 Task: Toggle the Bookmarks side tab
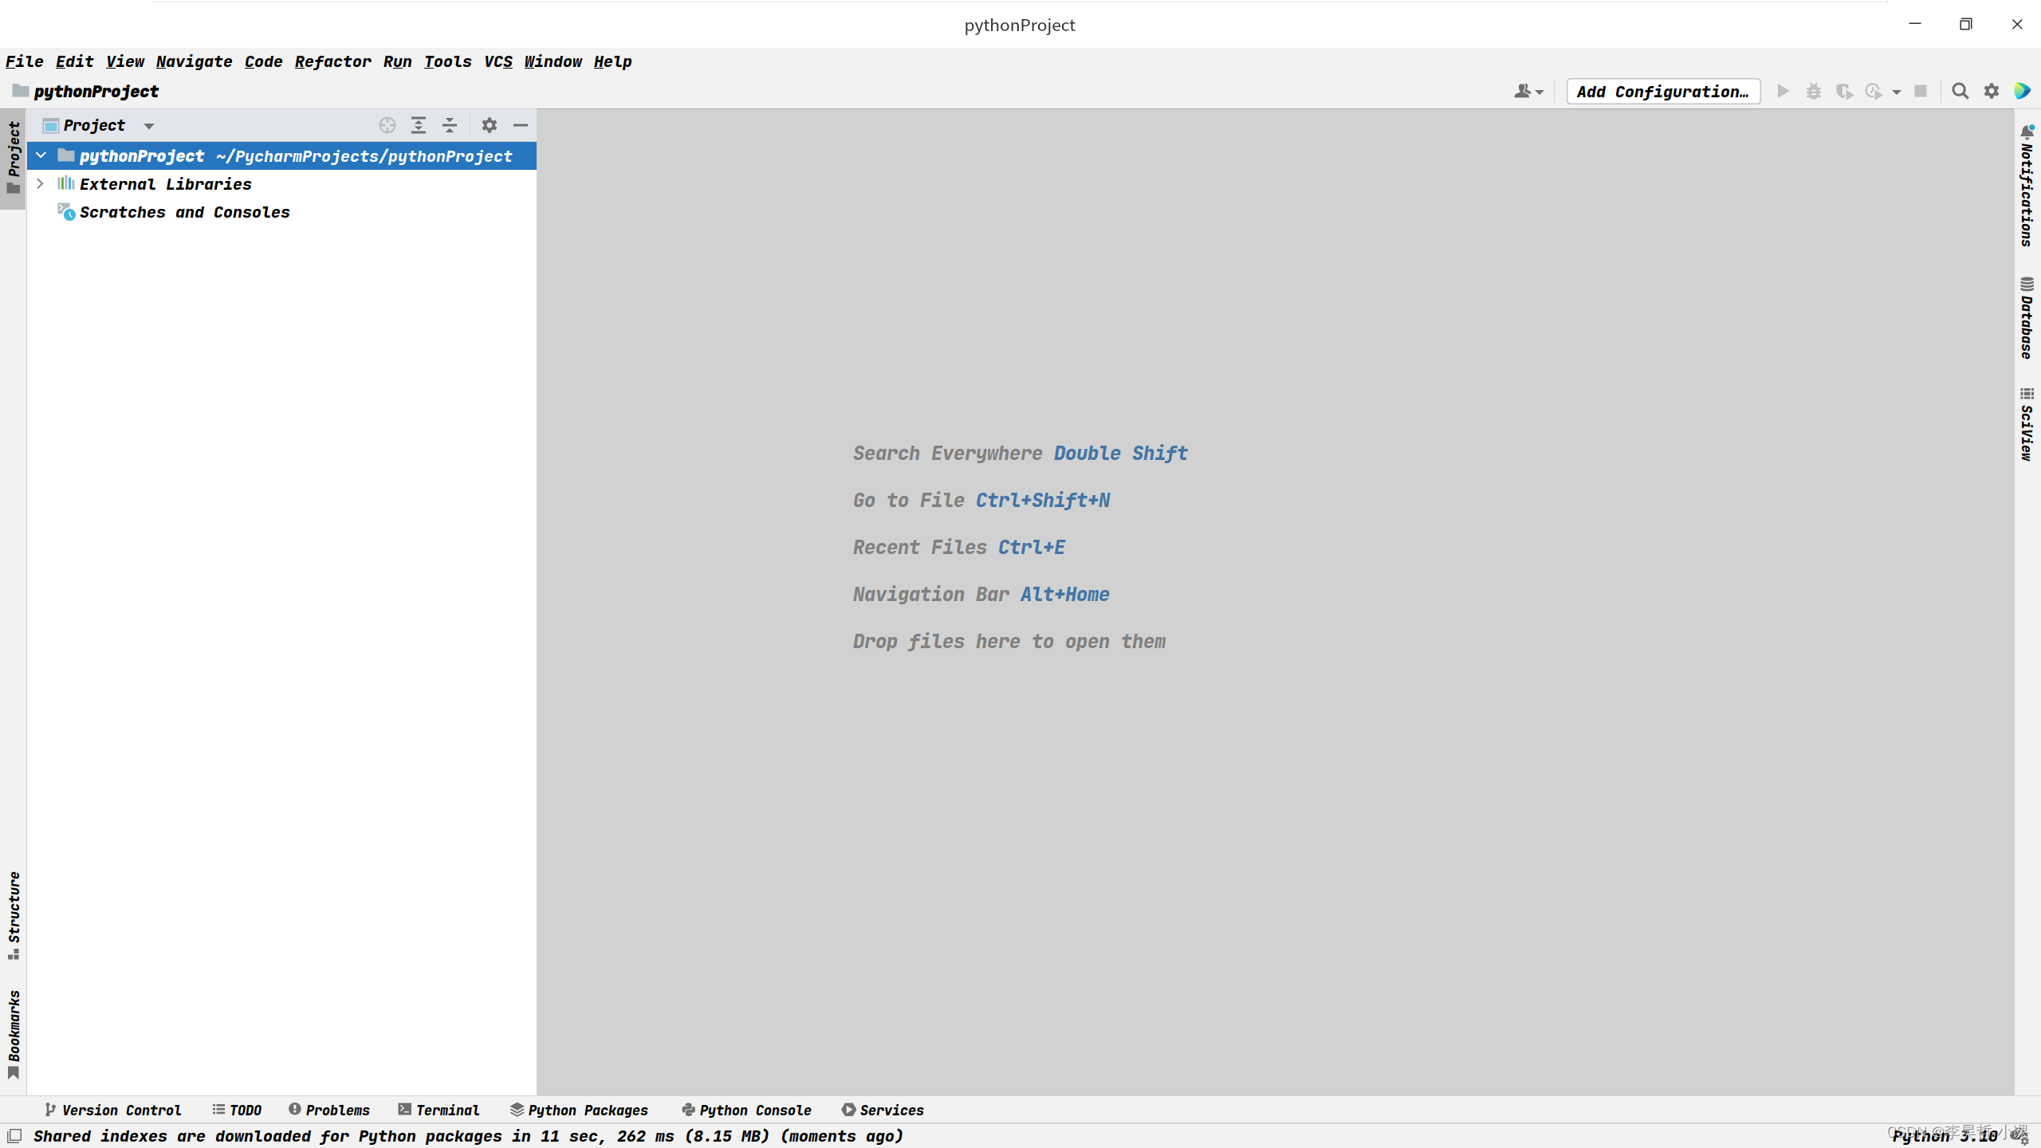14,1034
